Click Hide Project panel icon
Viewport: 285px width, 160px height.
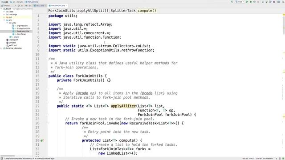30,6
